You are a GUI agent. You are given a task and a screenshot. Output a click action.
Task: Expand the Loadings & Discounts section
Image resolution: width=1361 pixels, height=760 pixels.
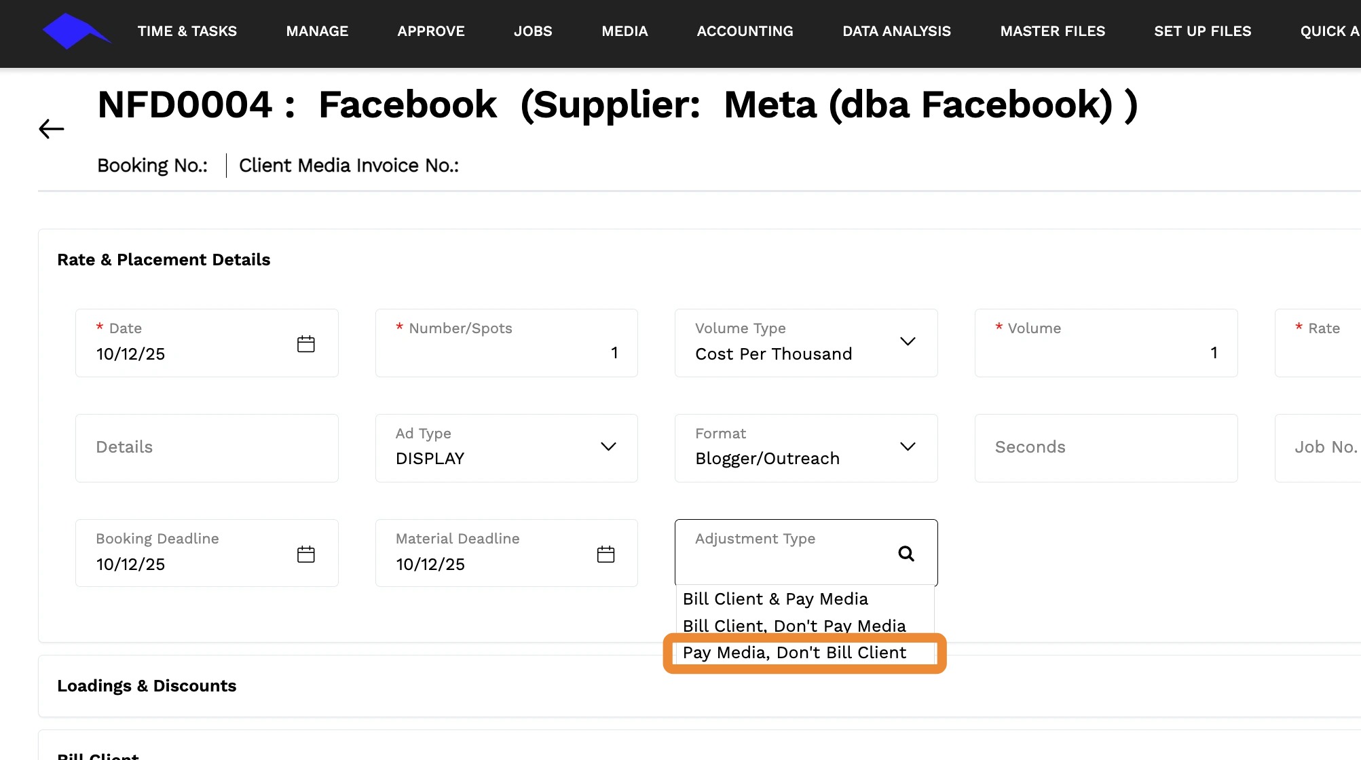click(147, 686)
